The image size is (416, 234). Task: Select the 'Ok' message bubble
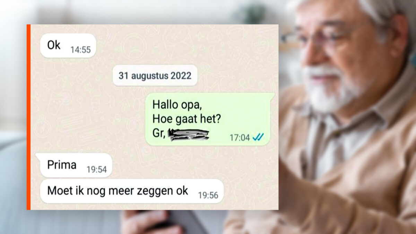tap(68, 45)
